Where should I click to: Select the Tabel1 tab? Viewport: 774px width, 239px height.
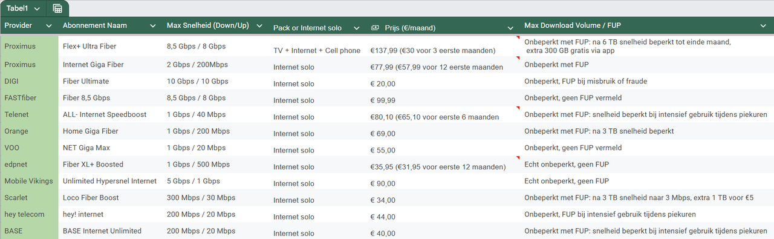[x=18, y=8]
